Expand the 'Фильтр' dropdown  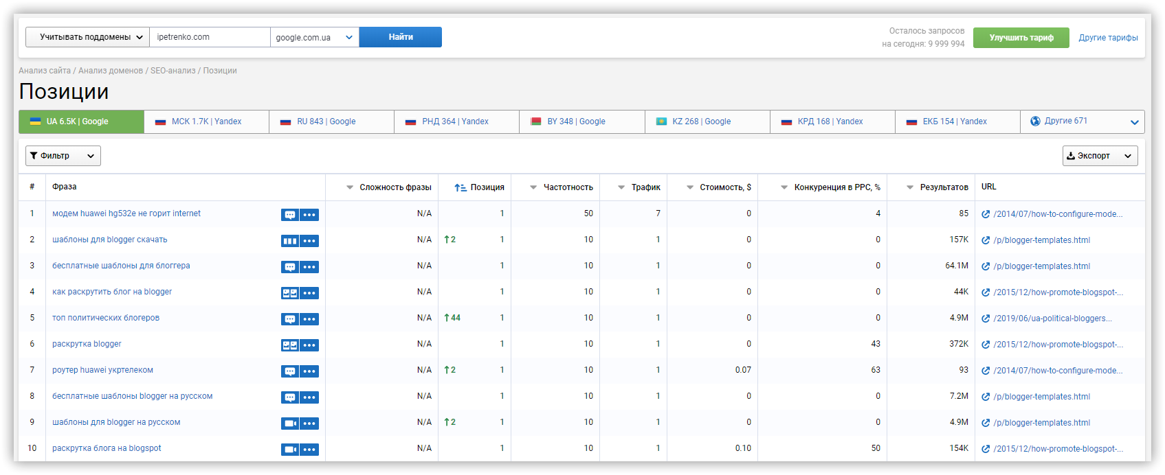[63, 156]
